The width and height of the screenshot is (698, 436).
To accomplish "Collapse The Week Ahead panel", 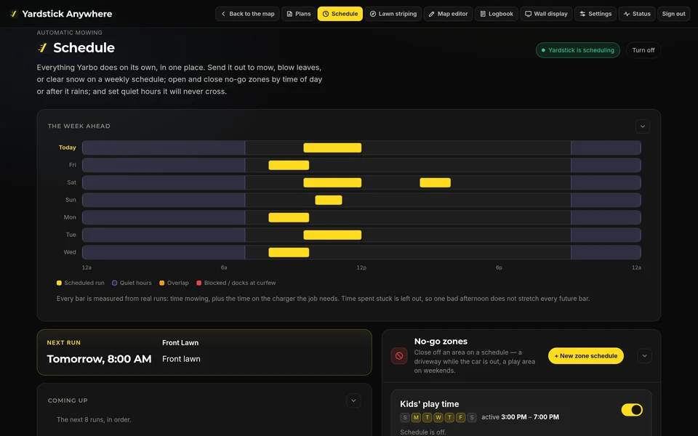I will click(x=642, y=126).
